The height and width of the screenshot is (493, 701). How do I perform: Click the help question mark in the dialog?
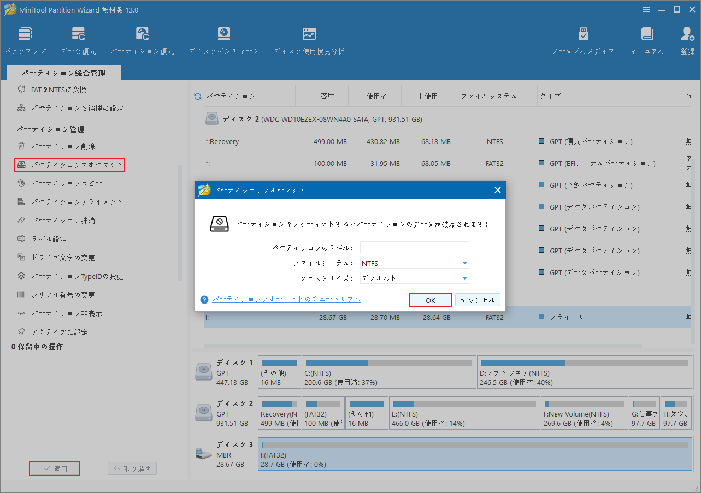(203, 299)
